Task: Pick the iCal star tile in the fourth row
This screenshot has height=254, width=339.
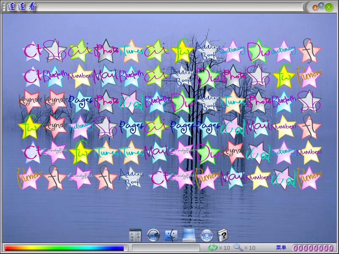Action: coord(233,127)
